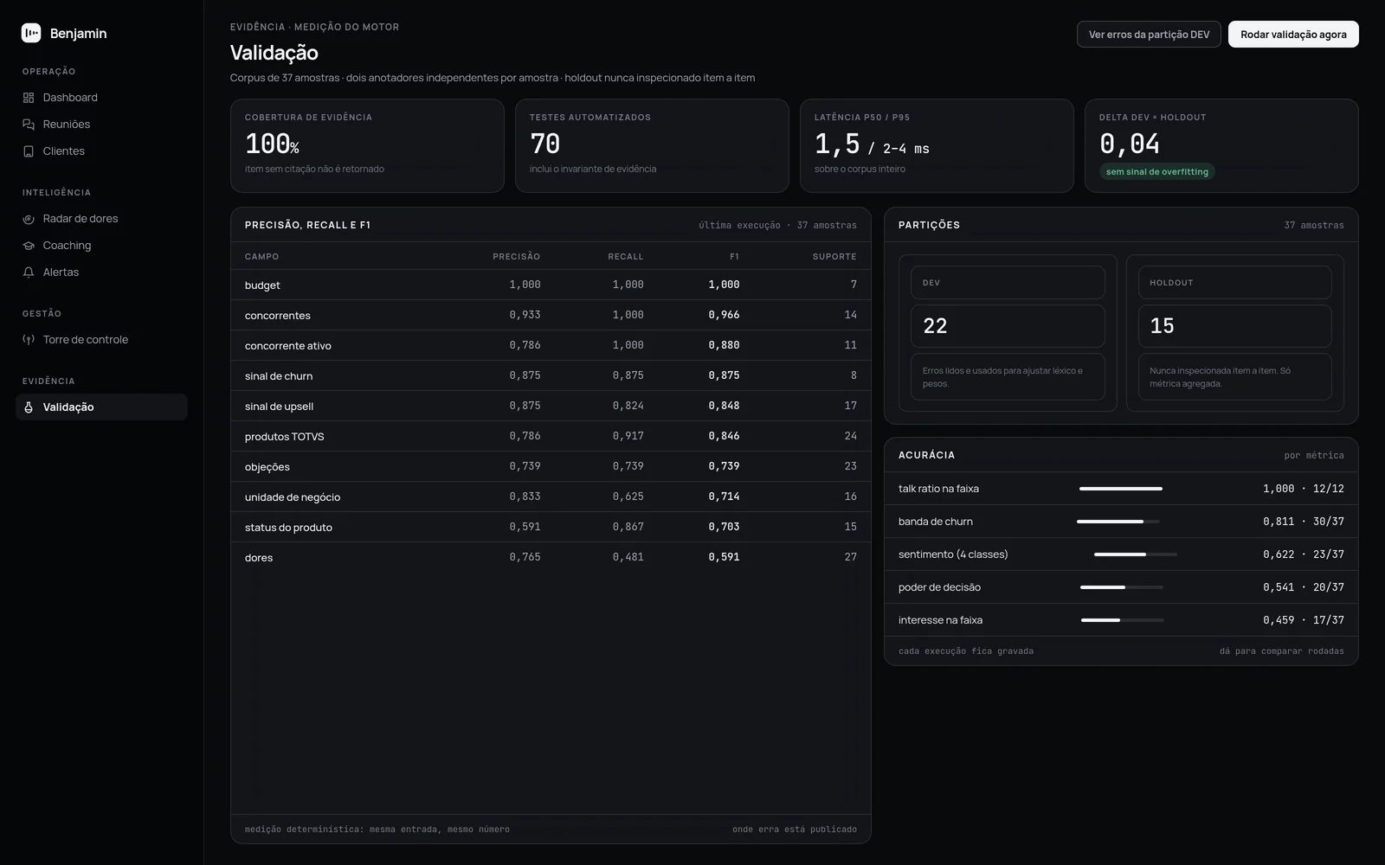Go to Reuniões in the sidebar
The image size is (1385, 865).
(x=101, y=125)
